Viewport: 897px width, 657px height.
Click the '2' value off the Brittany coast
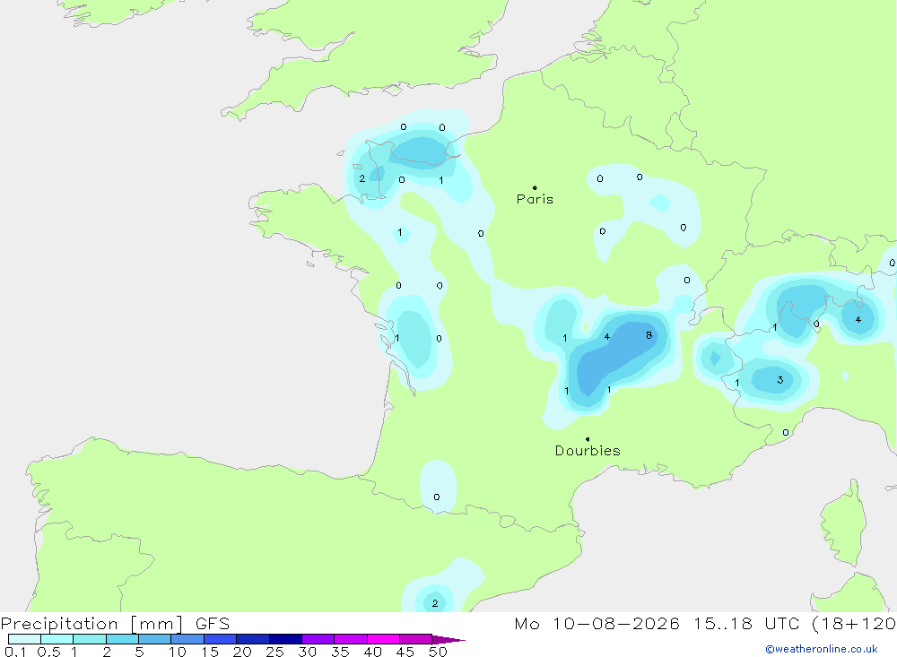pos(362,178)
